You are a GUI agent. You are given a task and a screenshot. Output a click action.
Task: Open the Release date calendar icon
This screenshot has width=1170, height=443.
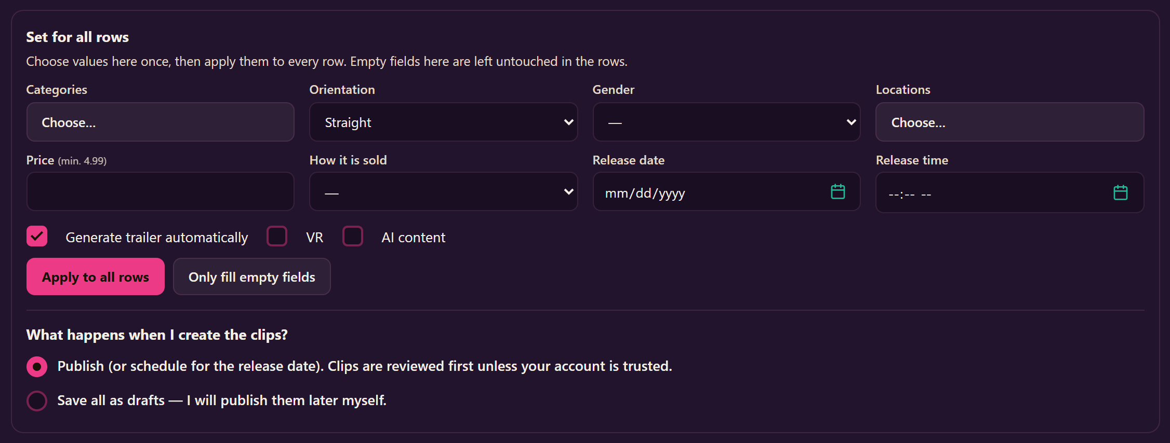tap(837, 192)
